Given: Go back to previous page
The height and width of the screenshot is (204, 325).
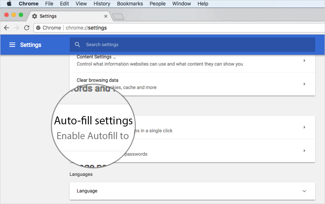Looking at the screenshot, I should point(6,28).
